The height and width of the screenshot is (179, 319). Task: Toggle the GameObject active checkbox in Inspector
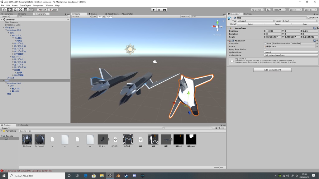coord(235,18)
